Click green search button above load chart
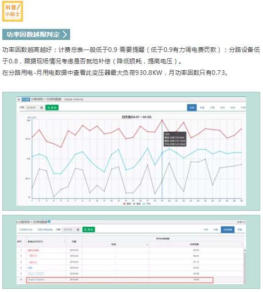The height and width of the screenshot is (292, 263). [x=52, y=107]
